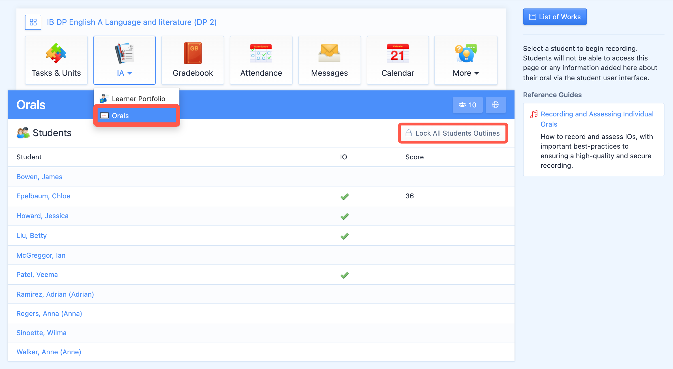
Task: Expand the More dropdown menu
Action: (466, 73)
